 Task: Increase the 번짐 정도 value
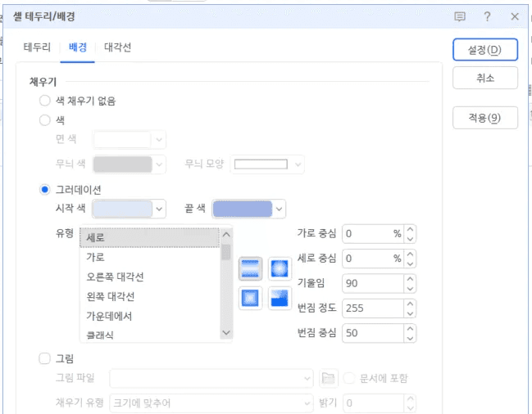point(410,304)
